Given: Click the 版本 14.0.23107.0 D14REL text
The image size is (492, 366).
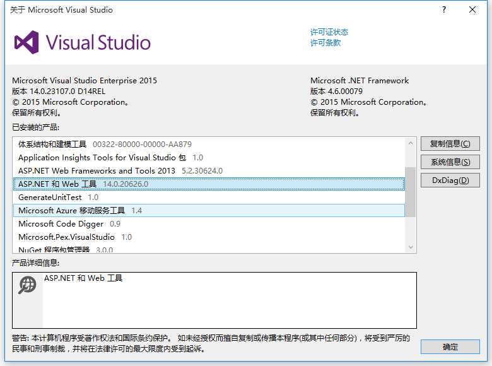Looking at the screenshot, I should [x=59, y=91].
